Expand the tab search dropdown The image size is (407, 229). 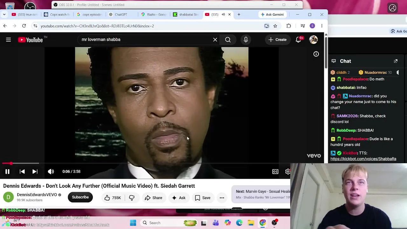click(x=4, y=15)
